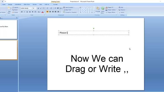
Task: Increase font size with Grow Font icon
Action: pyautogui.click(x=38, y=8)
